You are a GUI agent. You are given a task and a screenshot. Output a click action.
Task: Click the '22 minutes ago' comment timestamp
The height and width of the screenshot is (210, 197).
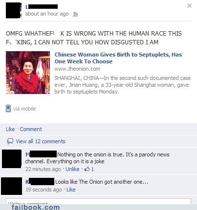pos(43,169)
